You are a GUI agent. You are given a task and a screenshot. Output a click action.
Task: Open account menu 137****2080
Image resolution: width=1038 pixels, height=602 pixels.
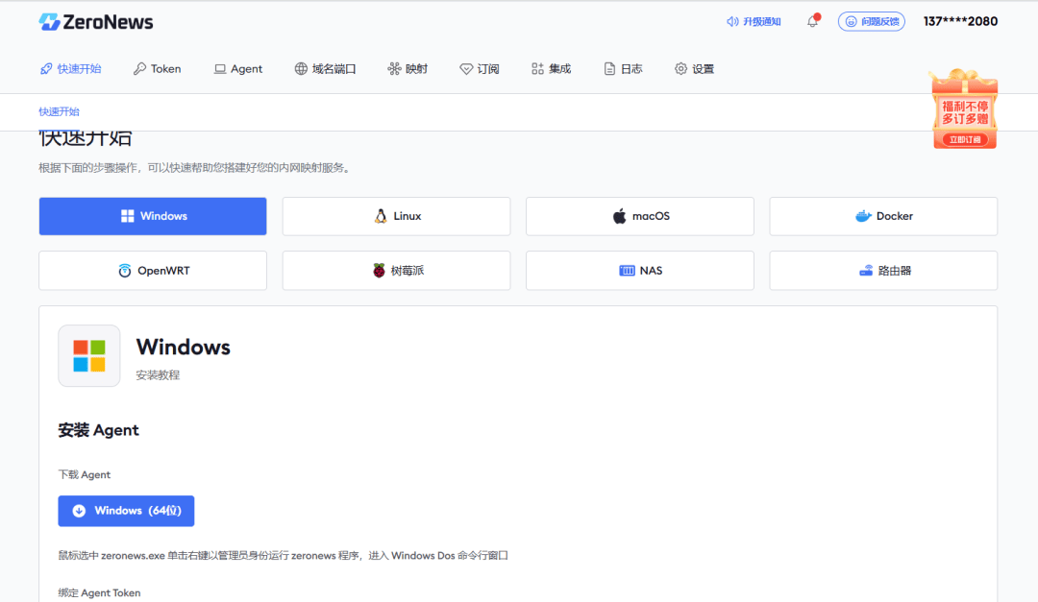[x=960, y=21]
